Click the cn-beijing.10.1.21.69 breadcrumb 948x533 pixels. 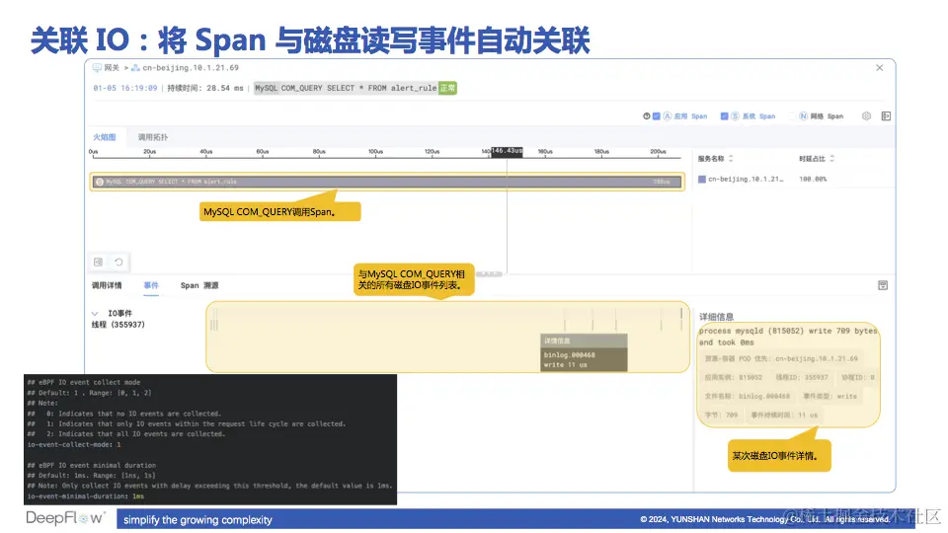point(191,68)
